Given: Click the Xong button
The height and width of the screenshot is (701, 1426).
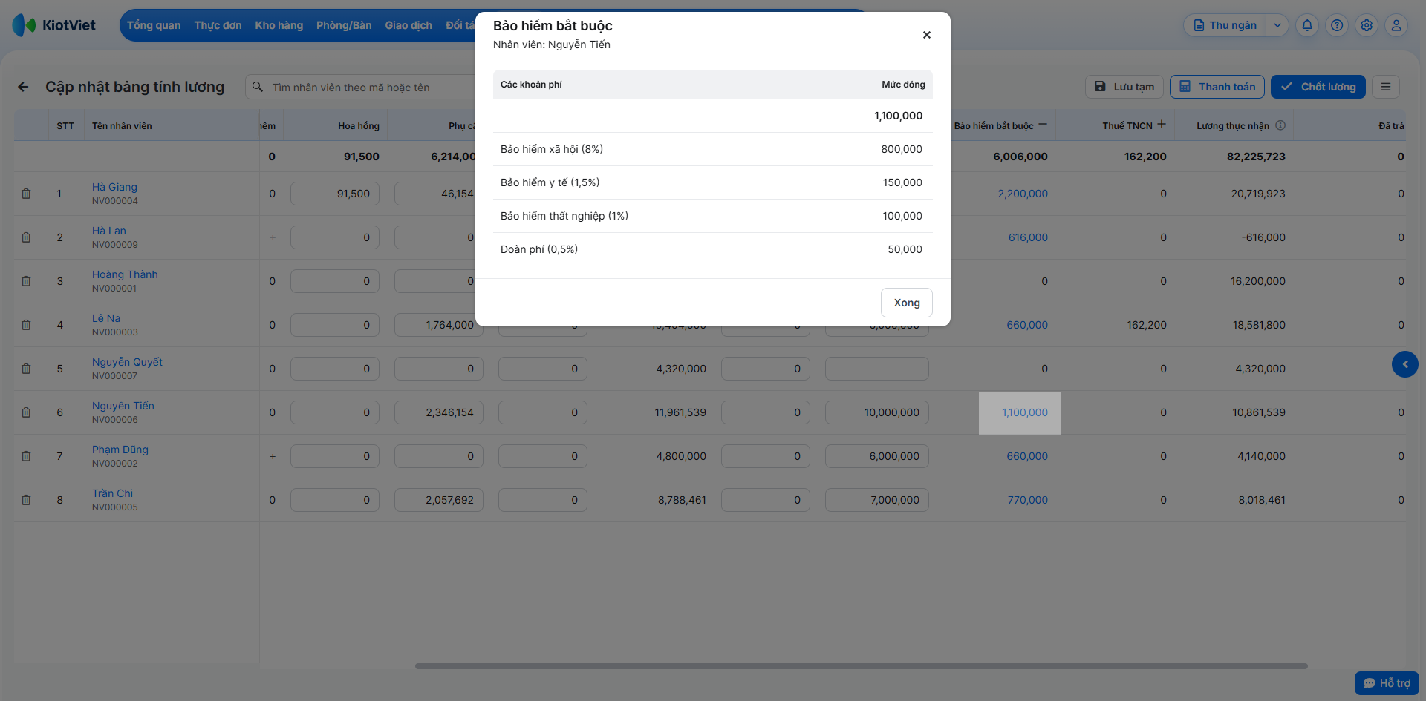Looking at the screenshot, I should [907, 303].
